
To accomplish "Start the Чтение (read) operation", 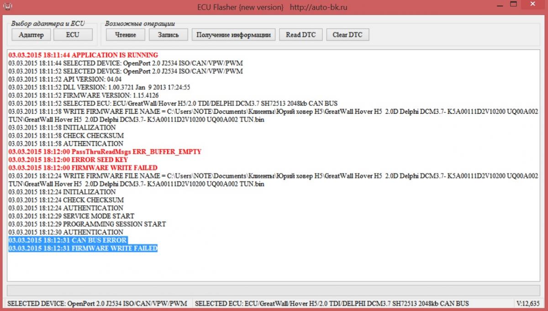I will 125,35.
